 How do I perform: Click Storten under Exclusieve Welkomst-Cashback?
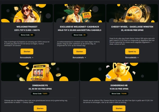click(x=79, y=52)
